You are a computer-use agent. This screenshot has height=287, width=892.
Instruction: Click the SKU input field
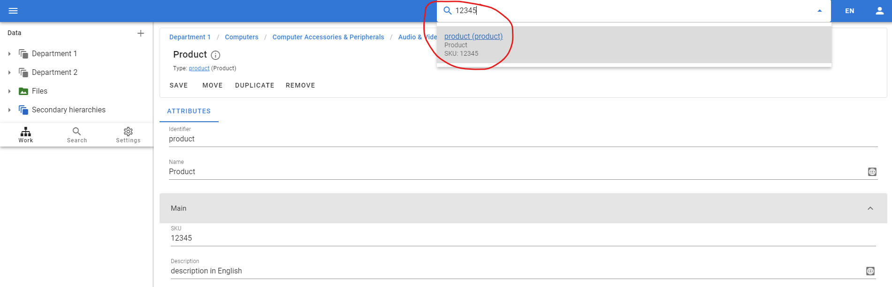pos(523,238)
